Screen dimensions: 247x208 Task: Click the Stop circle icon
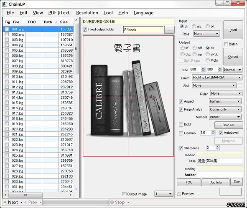click(112, 202)
